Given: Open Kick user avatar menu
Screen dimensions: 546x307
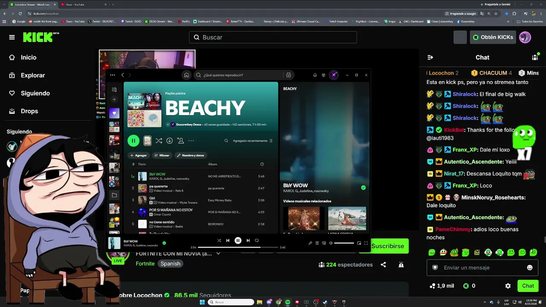Looking at the screenshot, I should click(525, 37).
